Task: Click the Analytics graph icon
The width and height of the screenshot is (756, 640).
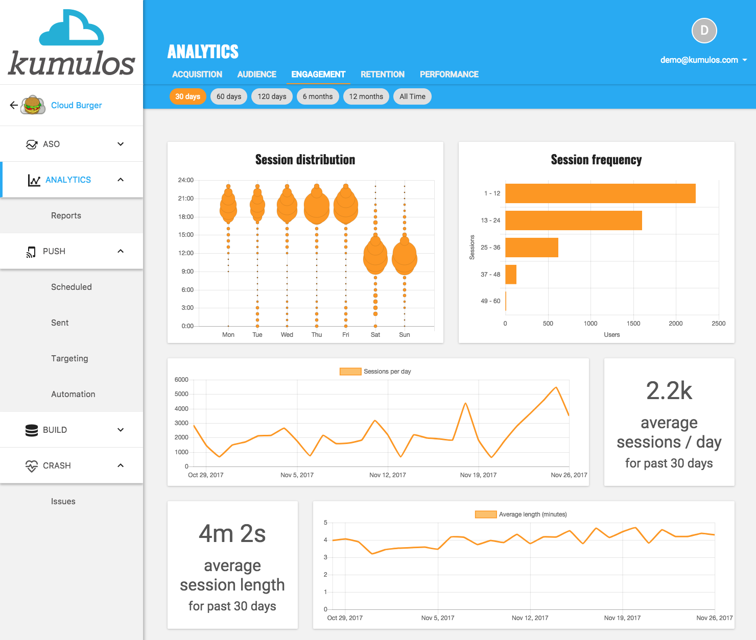Action: 34,180
